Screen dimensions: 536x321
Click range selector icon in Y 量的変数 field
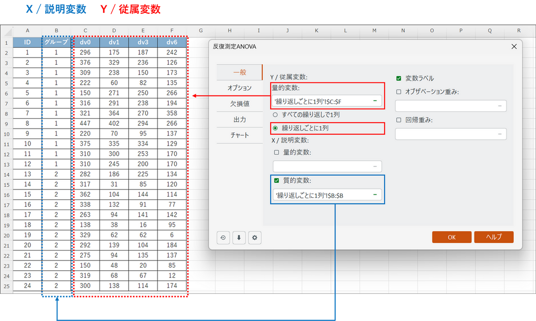tap(375, 101)
